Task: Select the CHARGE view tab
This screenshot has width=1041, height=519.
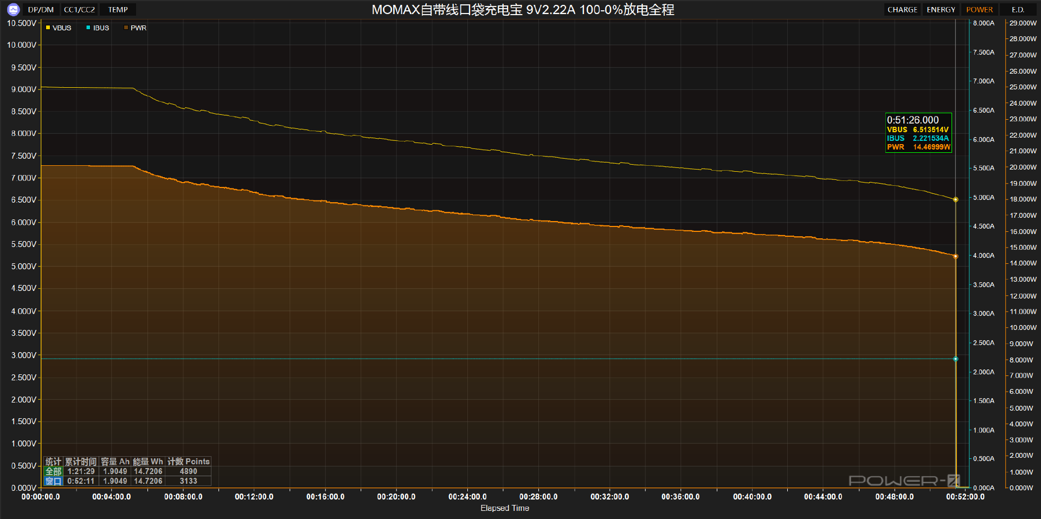Action: (902, 10)
